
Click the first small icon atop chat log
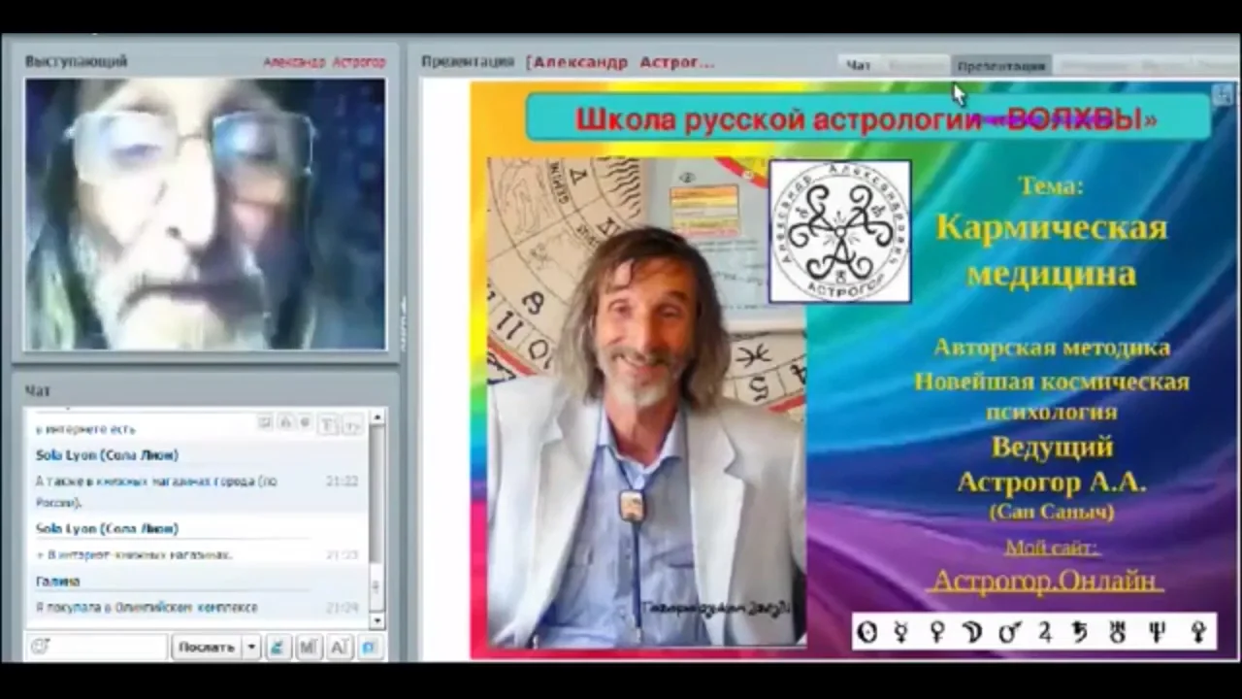[x=265, y=422]
